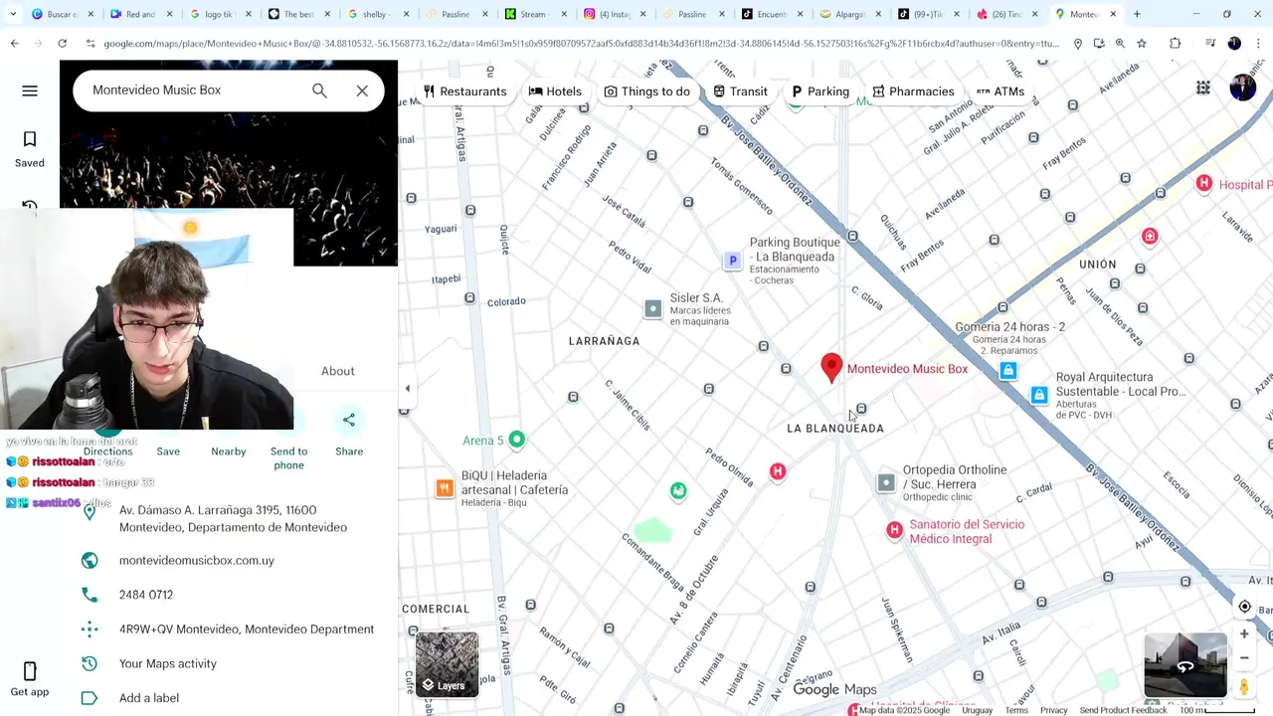The width and height of the screenshot is (1273, 716).
Task: Select the Street View pegman
Action: pos(1244,686)
